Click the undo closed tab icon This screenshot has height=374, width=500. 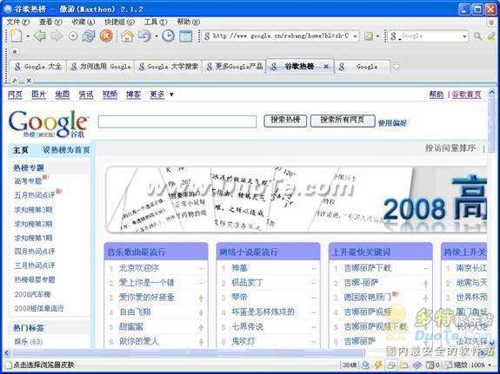[144, 36]
